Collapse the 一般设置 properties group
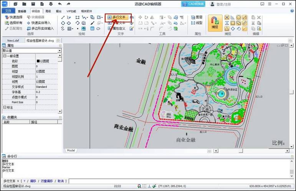Screen dimensions: 296x191 tap(5, 56)
